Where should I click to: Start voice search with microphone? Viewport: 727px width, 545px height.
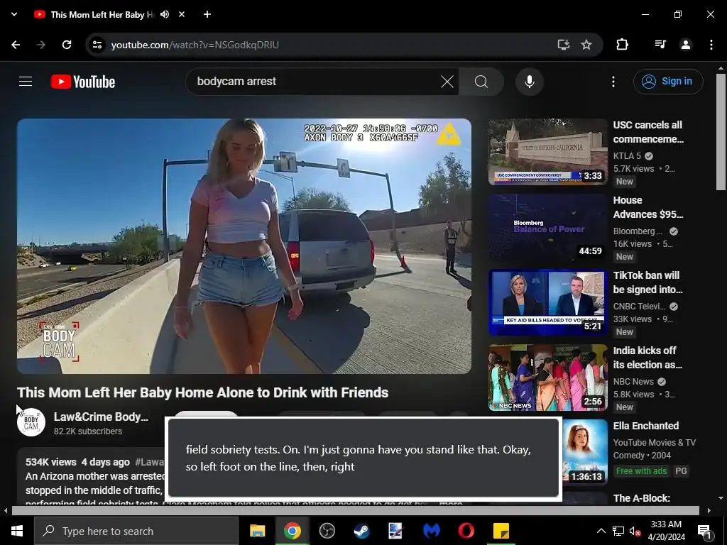[x=530, y=82]
